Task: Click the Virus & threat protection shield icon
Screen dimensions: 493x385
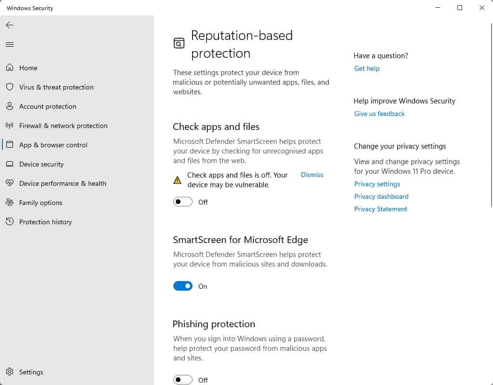Action: (10, 87)
